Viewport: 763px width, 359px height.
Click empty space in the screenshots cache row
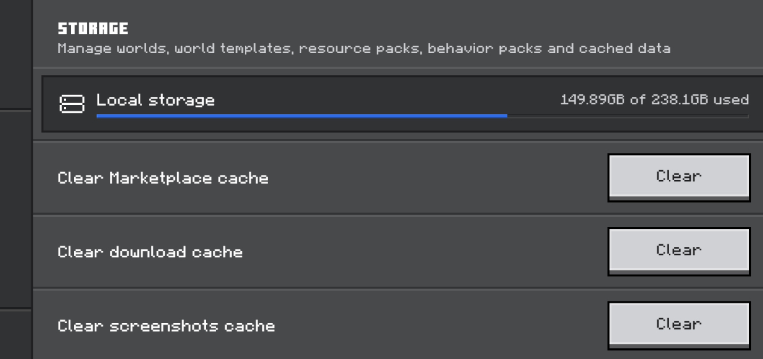438,325
